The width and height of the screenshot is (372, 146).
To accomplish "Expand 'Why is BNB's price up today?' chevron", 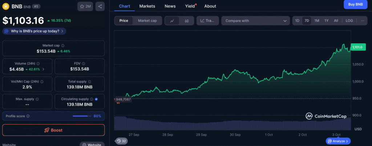I will pyautogui.click(x=62, y=31).
